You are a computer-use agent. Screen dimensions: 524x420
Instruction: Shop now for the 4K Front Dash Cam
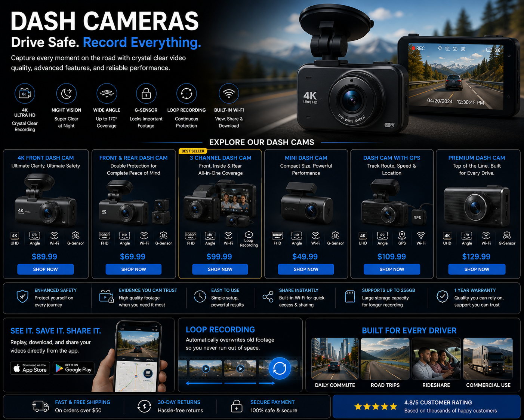45,269
